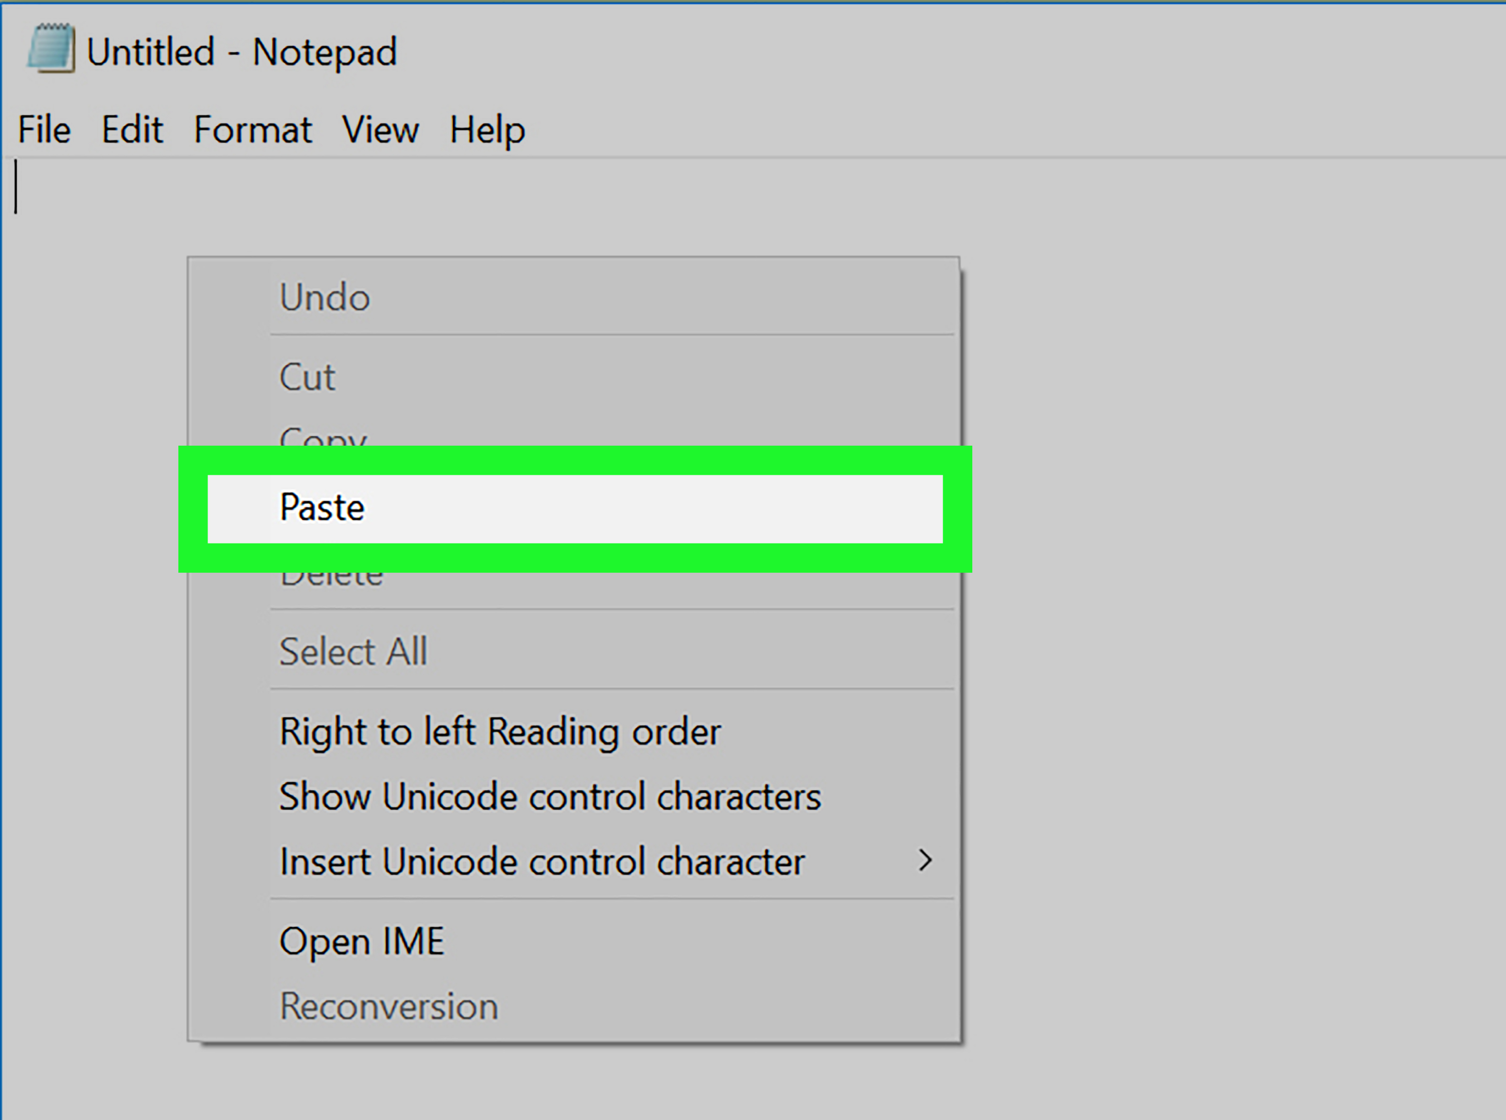Click the Notepad icon in title bar
1506x1120 pixels.
[x=51, y=49]
